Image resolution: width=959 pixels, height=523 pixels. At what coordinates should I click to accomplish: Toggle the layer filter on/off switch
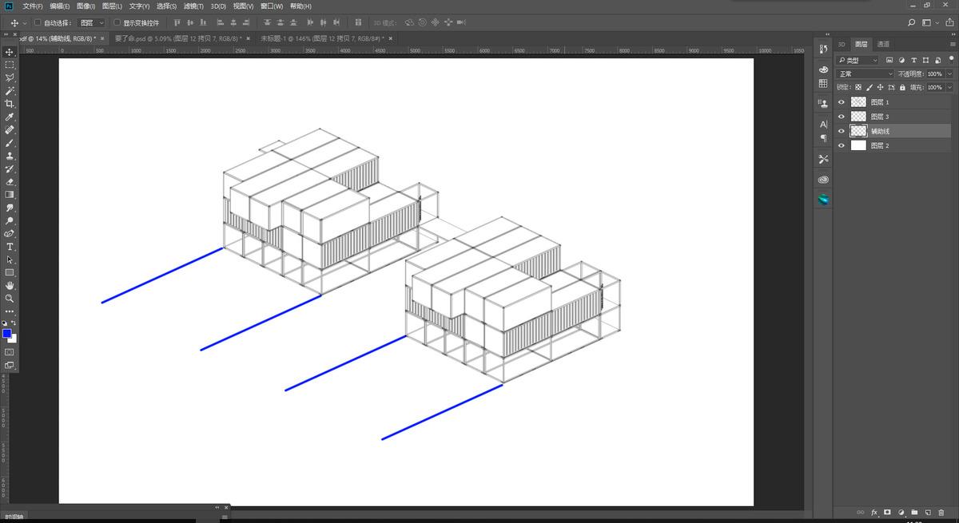(x=951, y=59)
